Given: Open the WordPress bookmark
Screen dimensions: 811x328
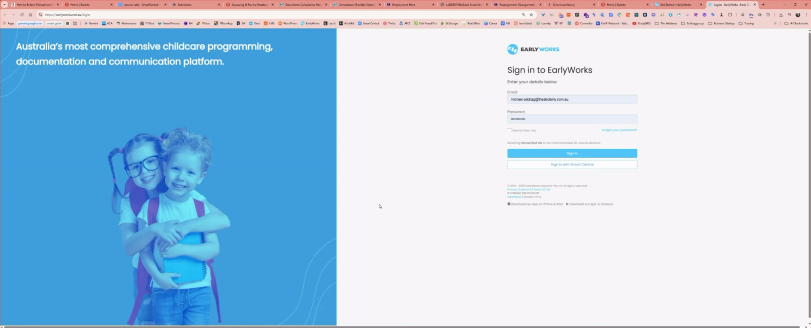Looking at the screenshot, I should pos(288,23).
